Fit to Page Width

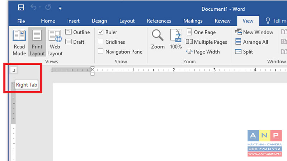[x=203, y=52]
